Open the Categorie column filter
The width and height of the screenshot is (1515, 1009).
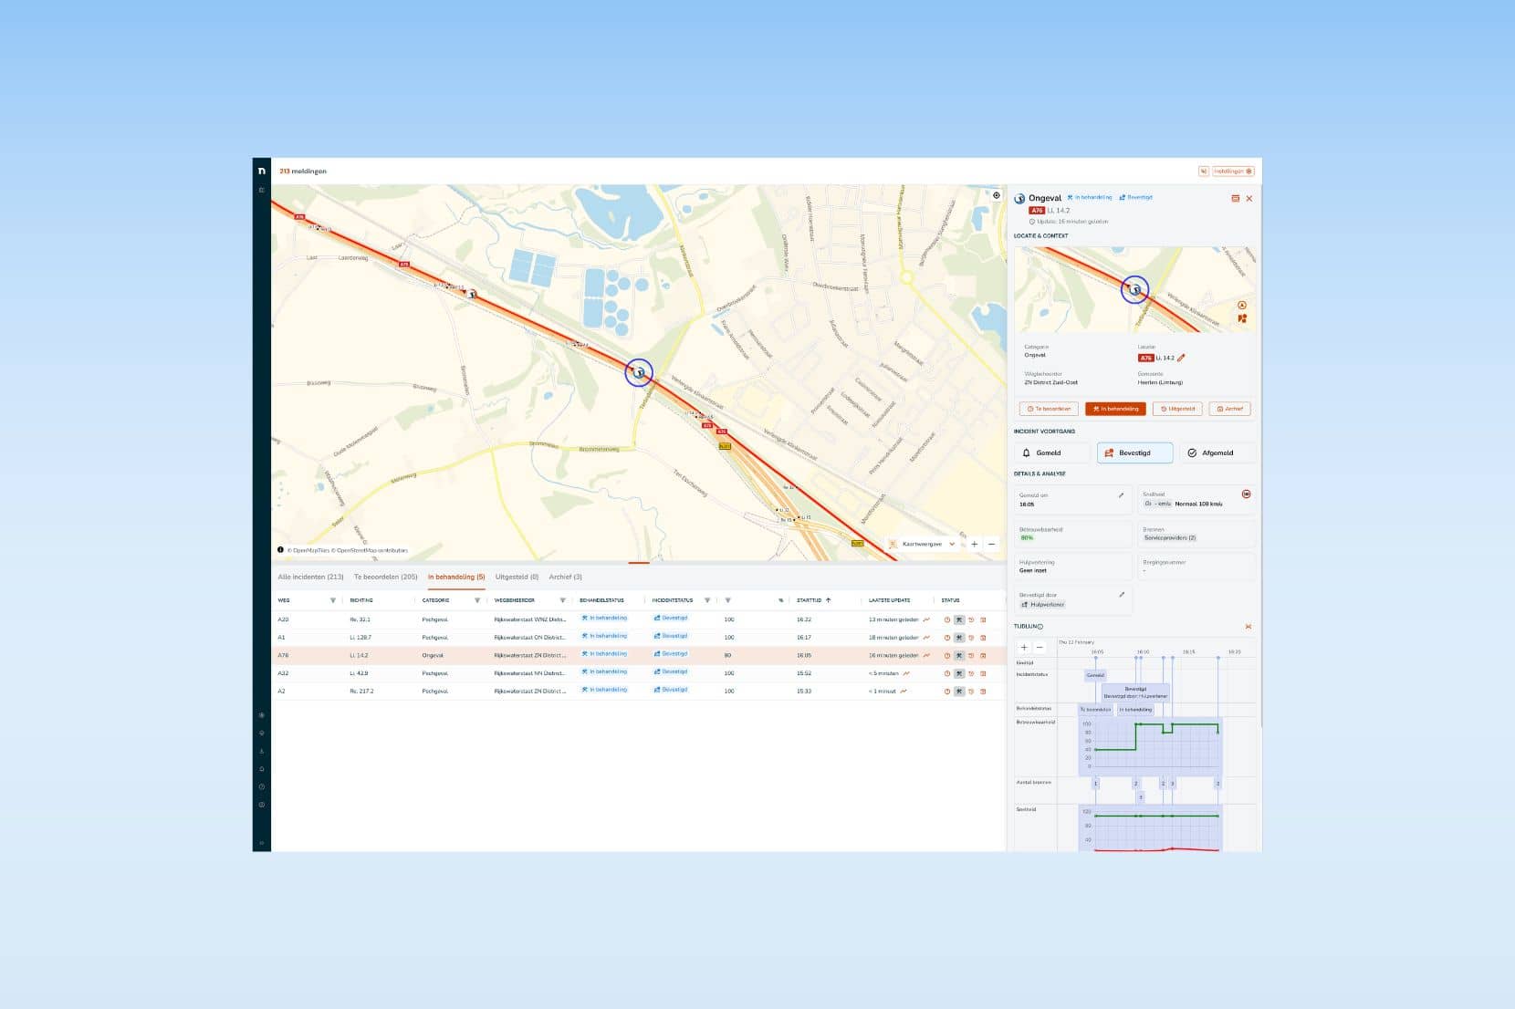[x=476, y=600]
